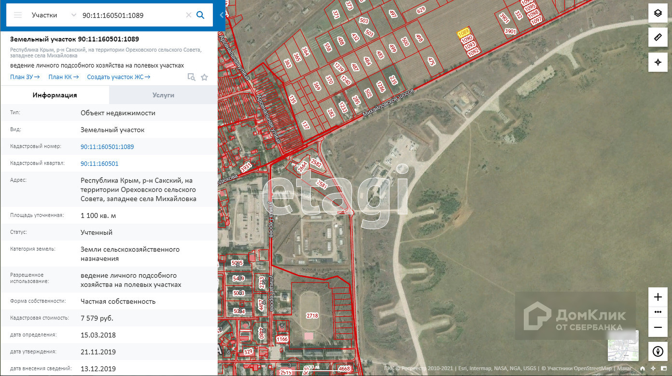The image size is (672, 376).
Task: Click the Вид value Земельный участок
Action: click(112, 130)
